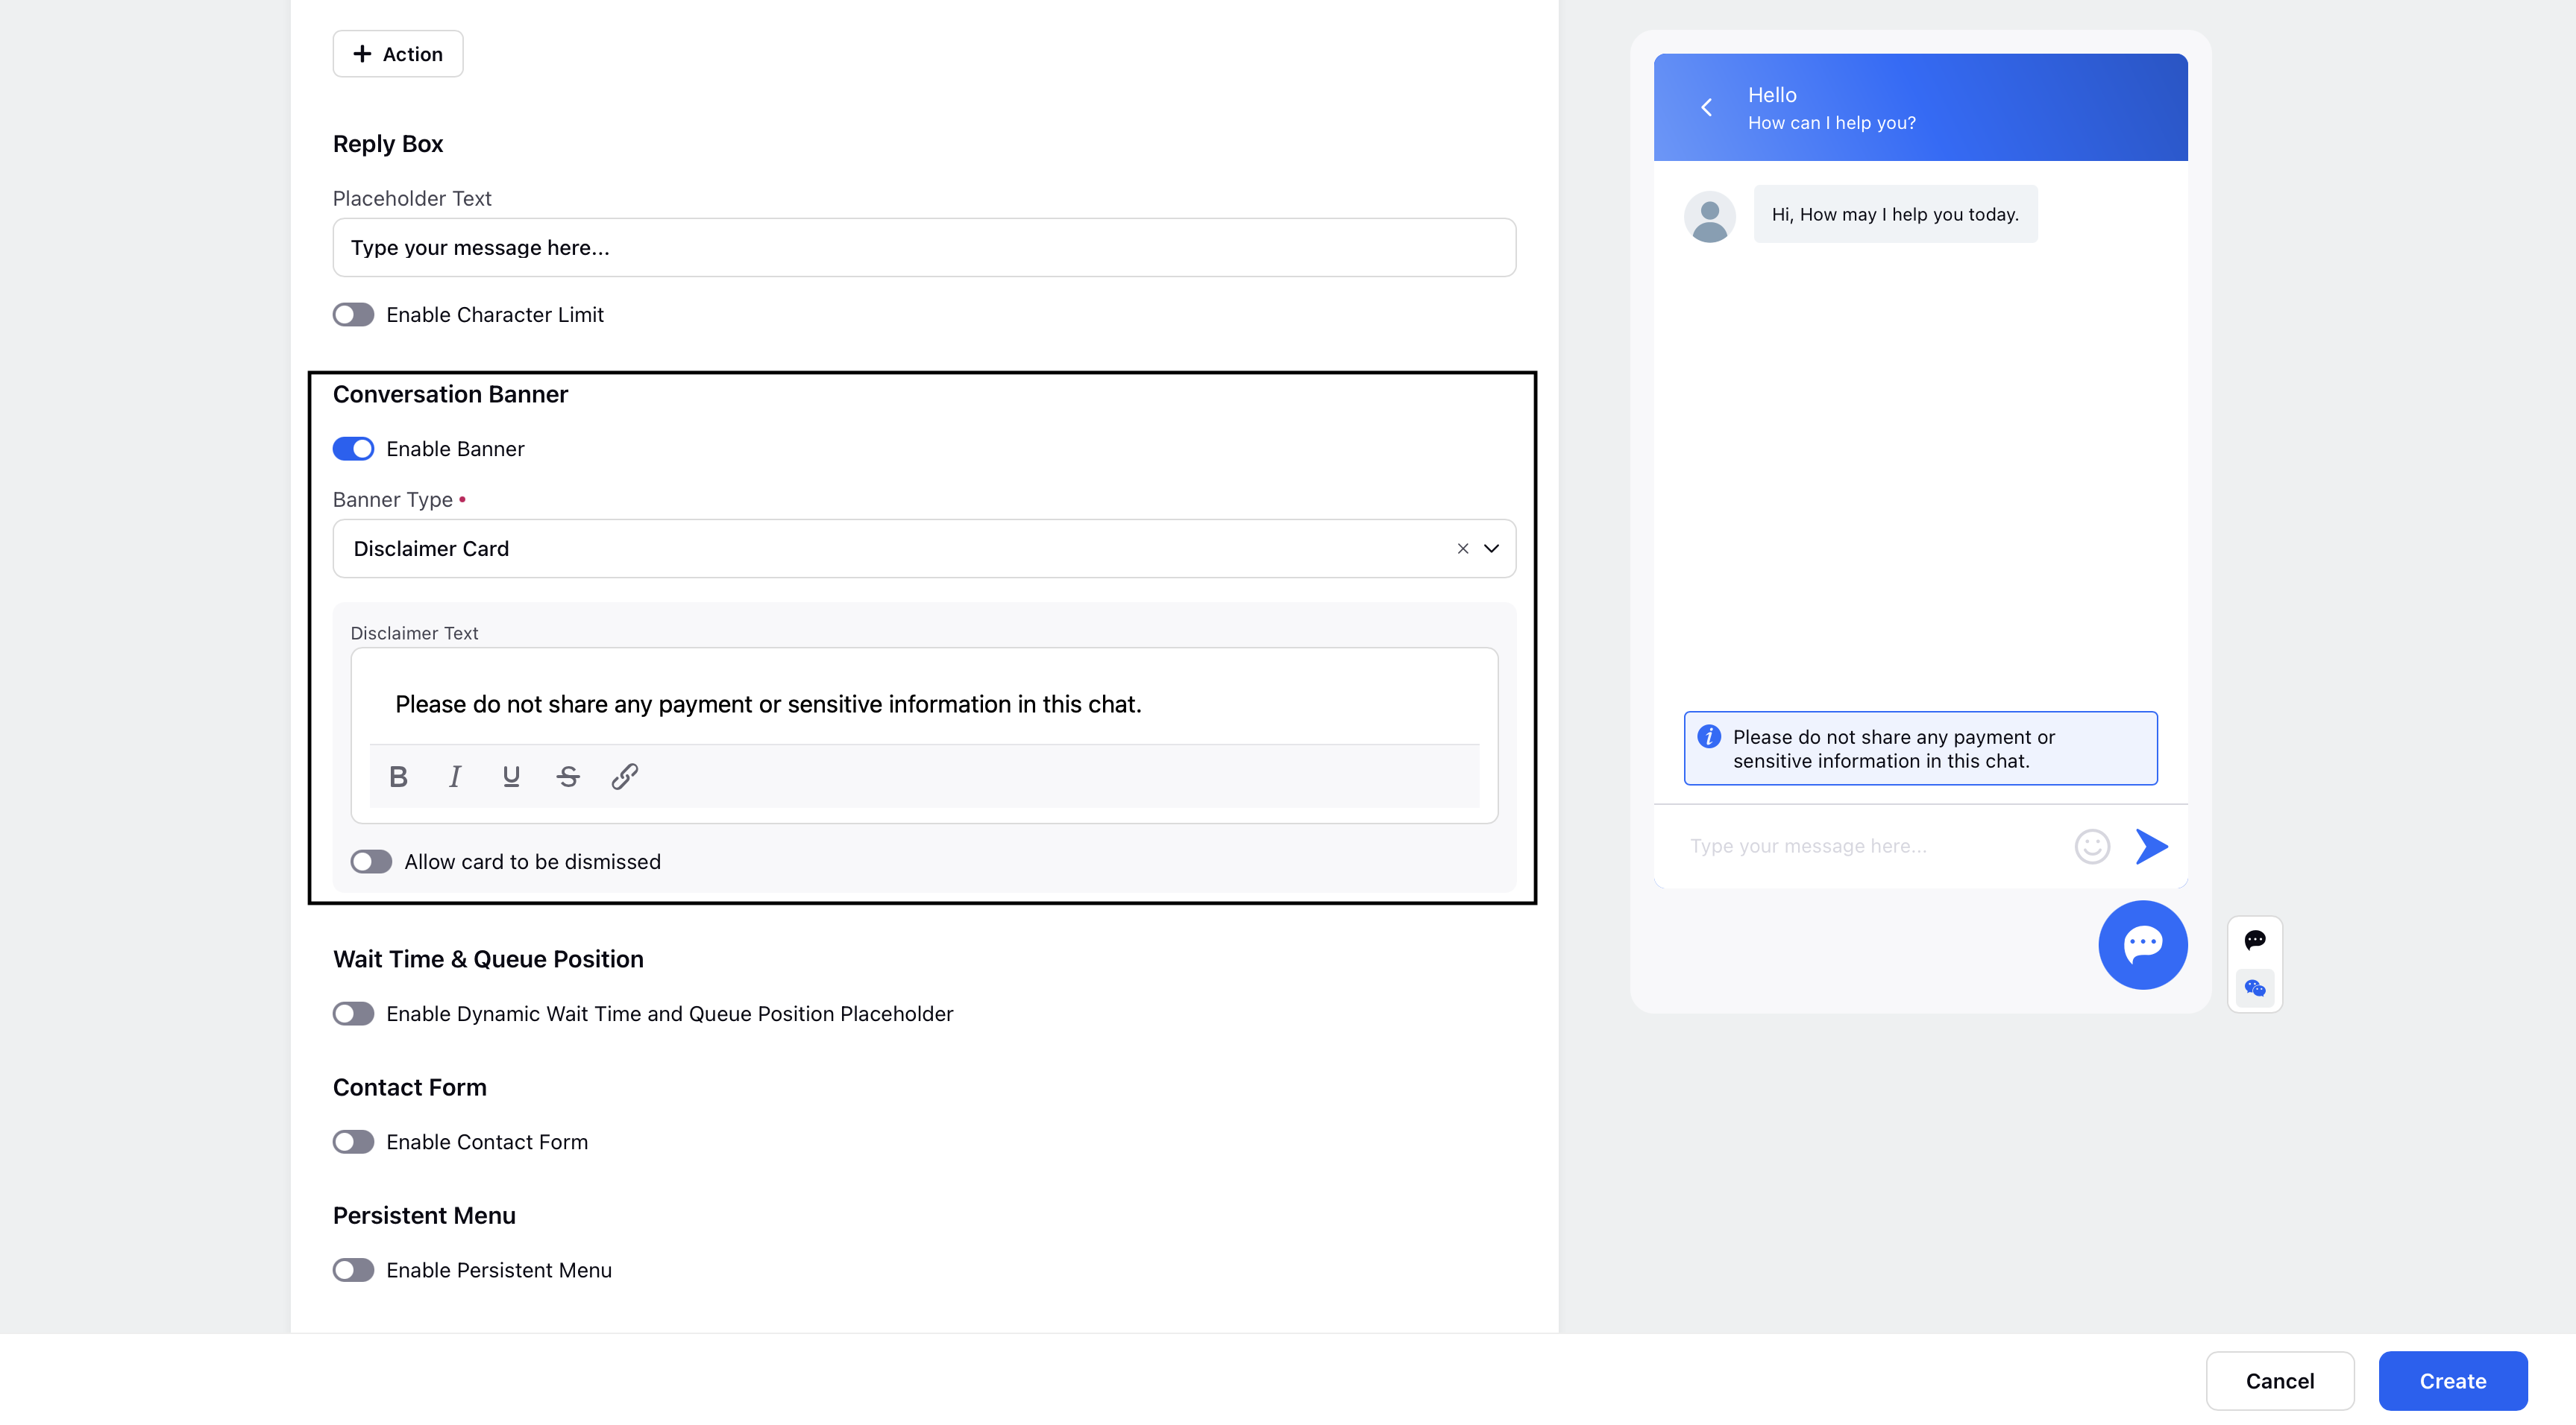Click the agent avatar in chat preview
Screen dimensions: 2576x1425
pyautogui.click(x=1710, y=217)
